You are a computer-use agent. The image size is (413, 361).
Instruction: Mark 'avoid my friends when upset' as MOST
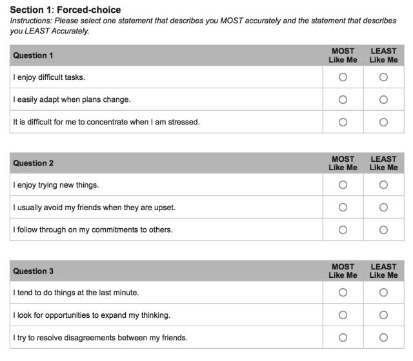pyautogui.click(x=343, y=208)
